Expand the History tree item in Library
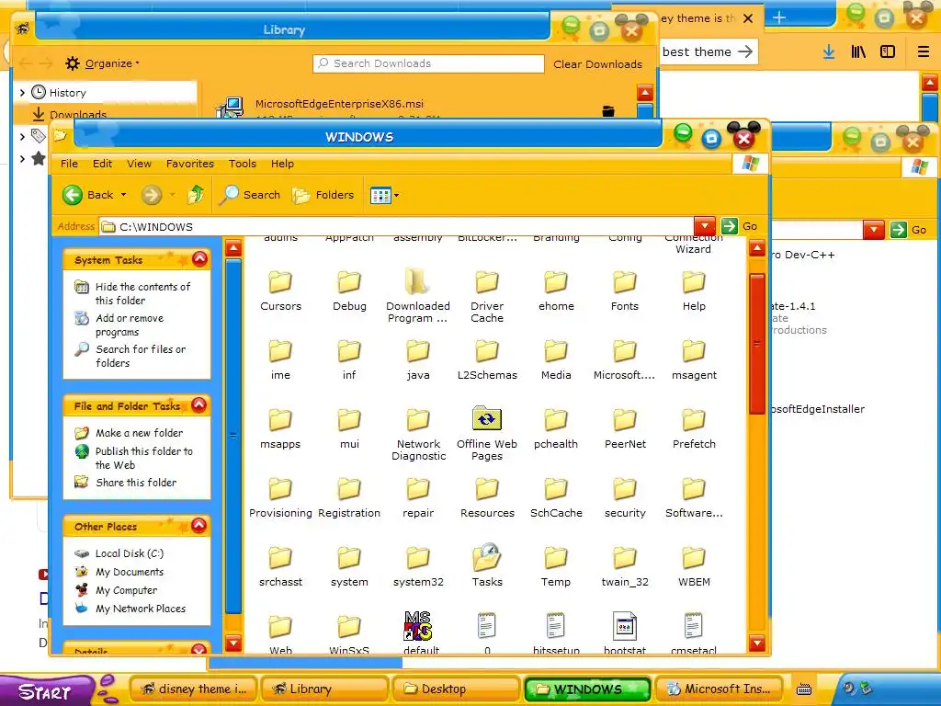 [22, 93]
